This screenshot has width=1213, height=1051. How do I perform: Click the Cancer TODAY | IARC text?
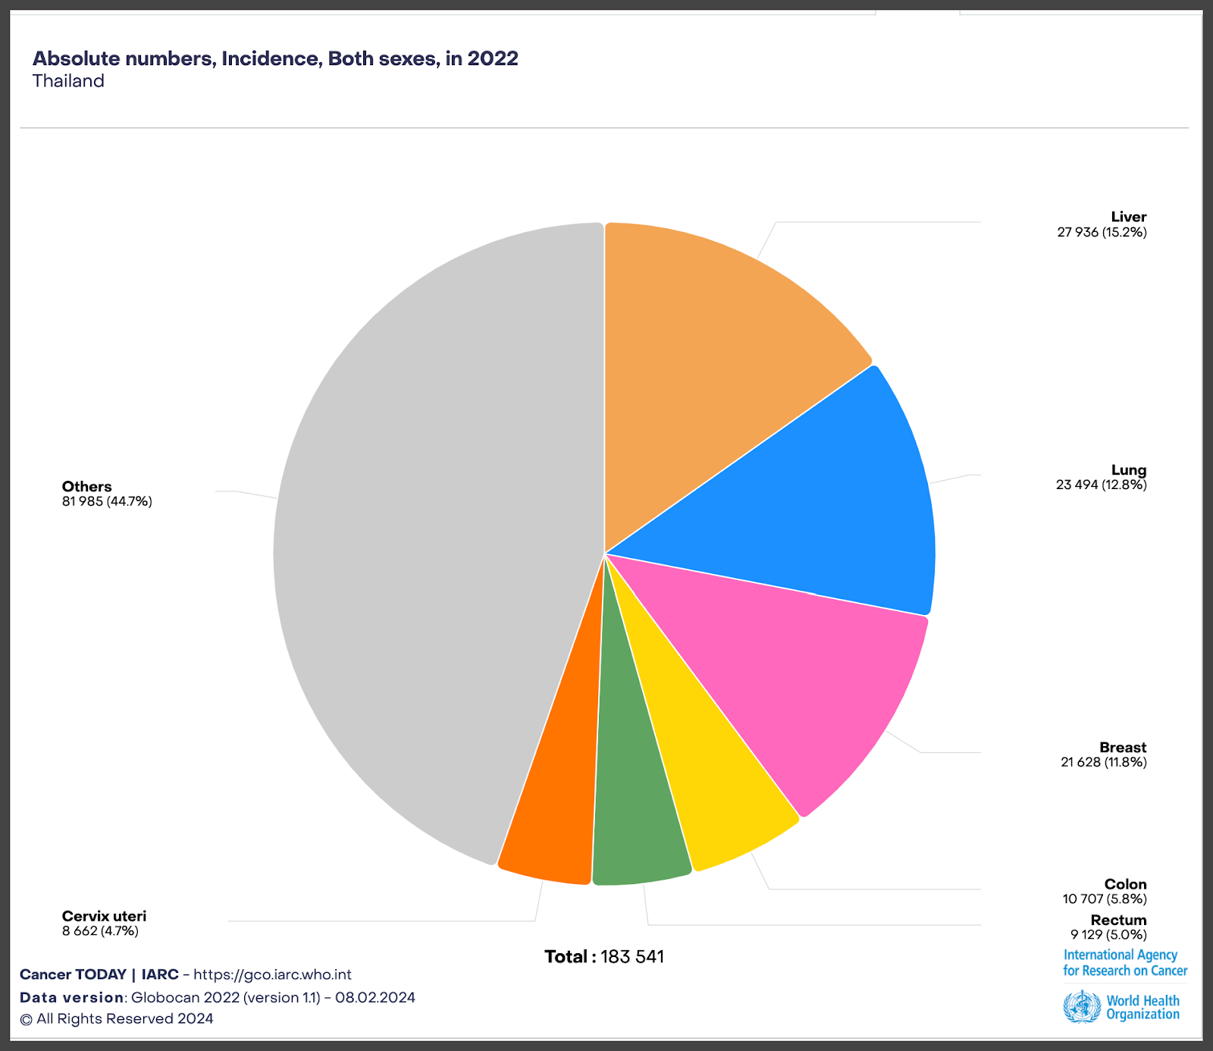tap(99, 974)
